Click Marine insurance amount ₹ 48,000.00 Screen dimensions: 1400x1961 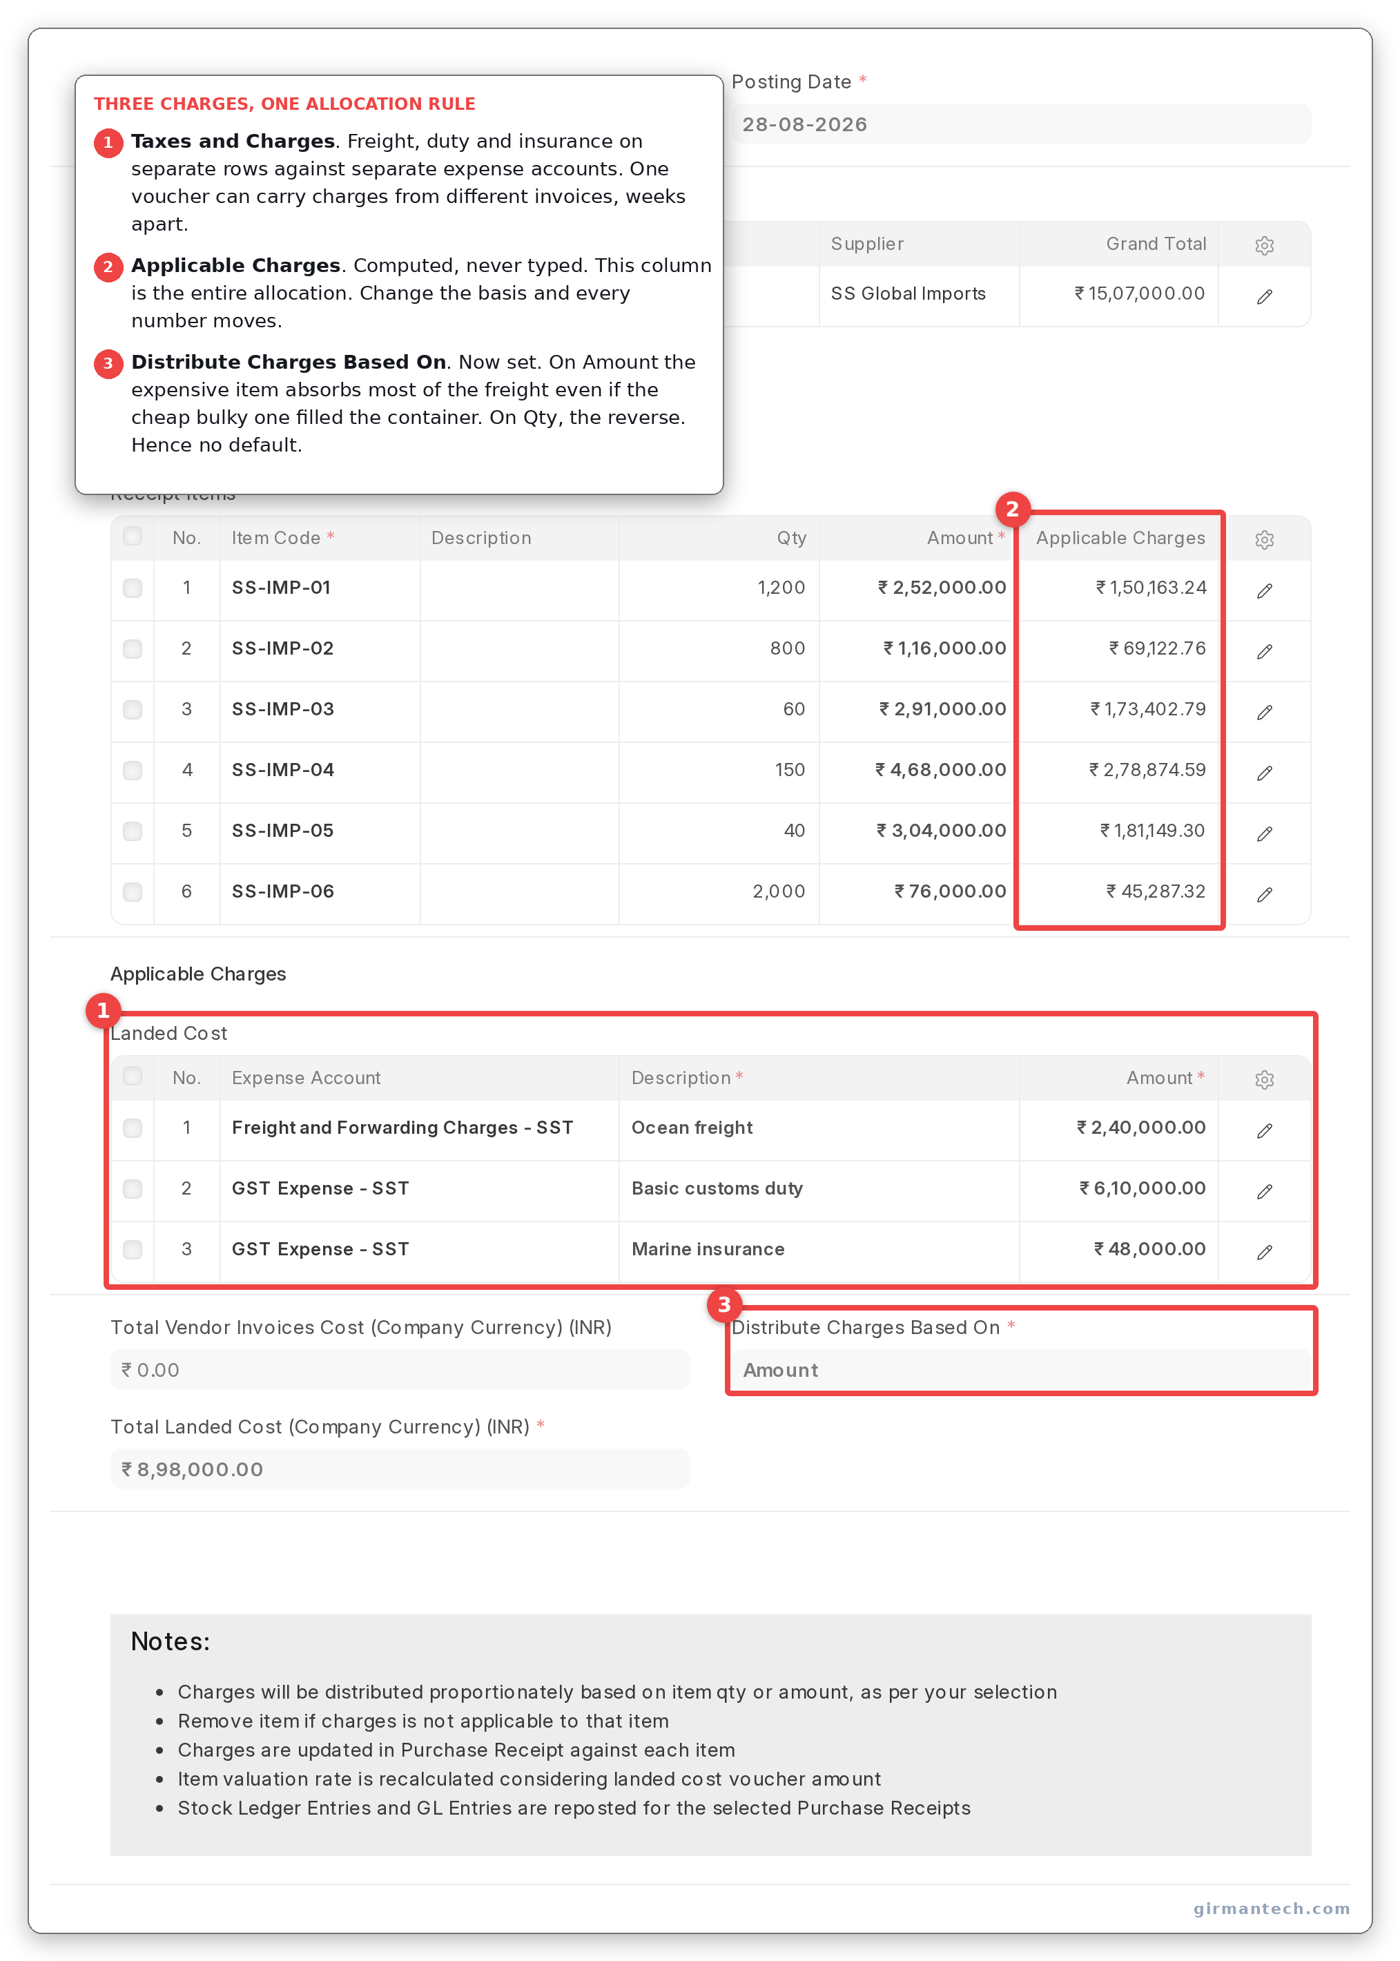[x=1150, y=1248]
